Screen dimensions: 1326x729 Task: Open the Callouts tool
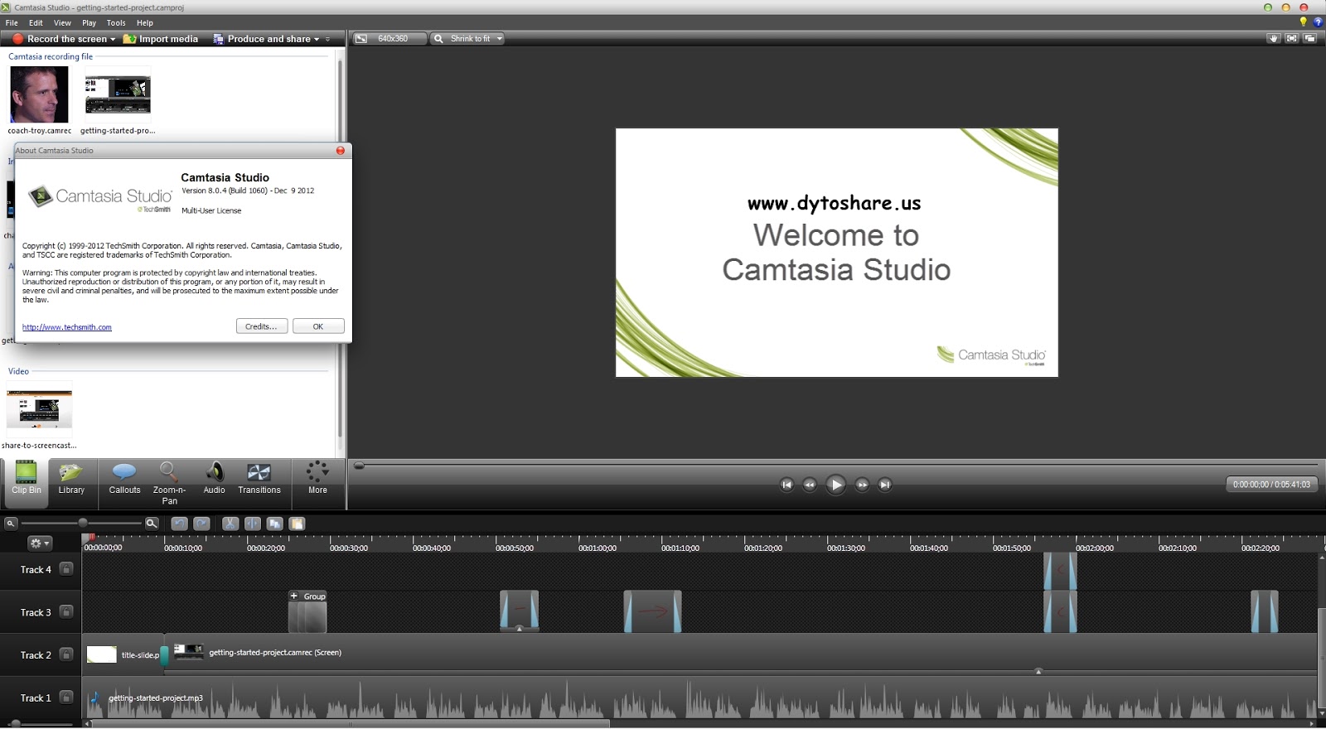coord(124,479)
